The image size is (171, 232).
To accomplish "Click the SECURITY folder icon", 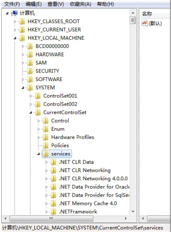I will click(x=30, y=71).
